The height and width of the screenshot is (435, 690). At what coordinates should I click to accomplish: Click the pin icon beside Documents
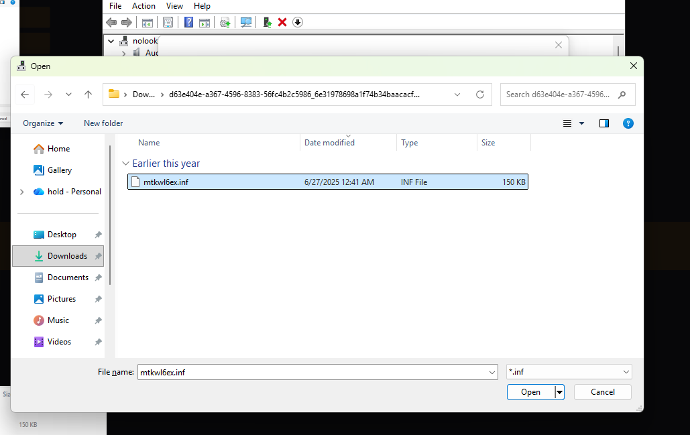coord(98,277)
